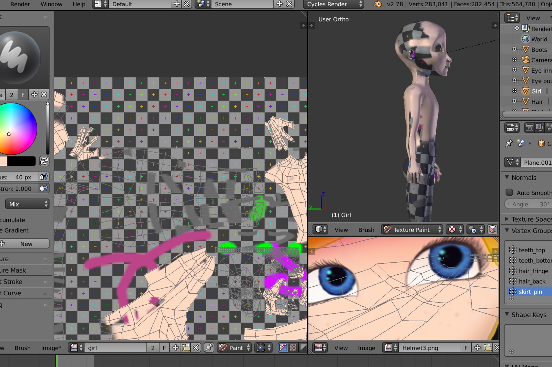Toggle pressure sensitivity for brush radius
This screenshot has height=367, width=552.
(44, 177)
